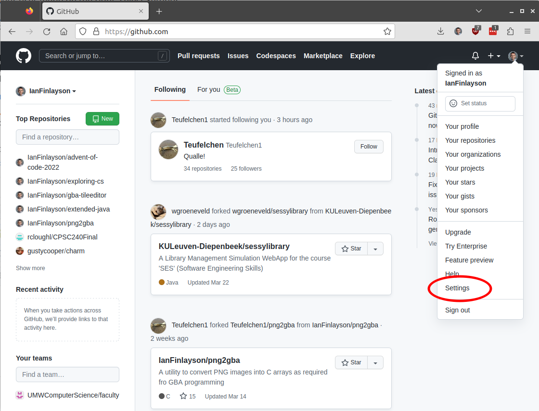Image resolution: width=539 pixels, height=411 pixels.
Task: Open Marketplace in header
Action: (x=323, y=56)
